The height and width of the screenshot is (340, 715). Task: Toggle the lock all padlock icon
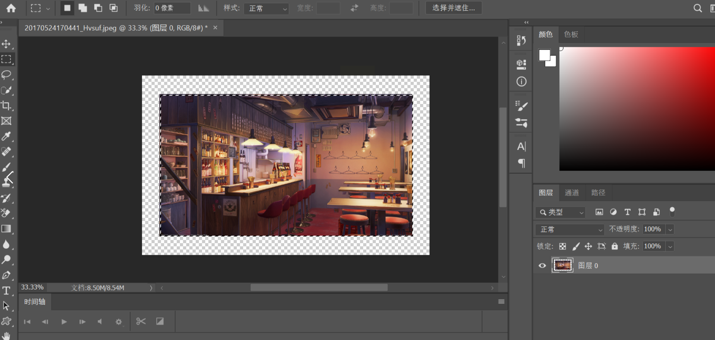pos(614,246)
